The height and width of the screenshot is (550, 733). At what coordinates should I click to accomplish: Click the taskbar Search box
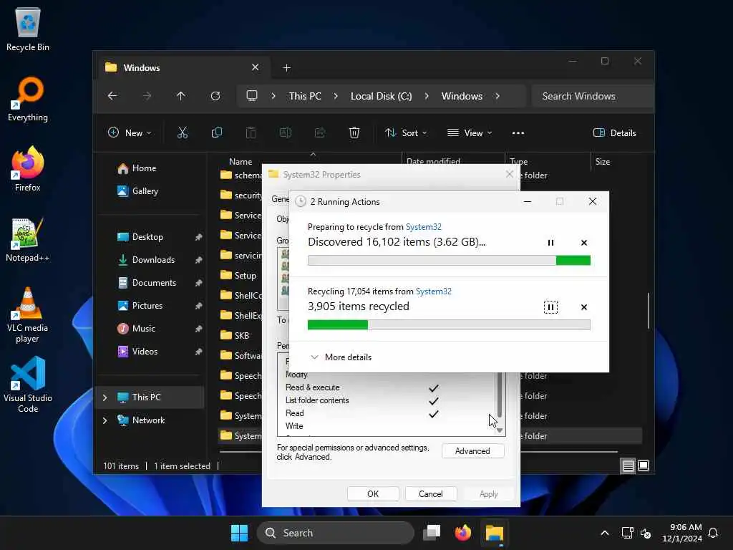tap(335, 533)
